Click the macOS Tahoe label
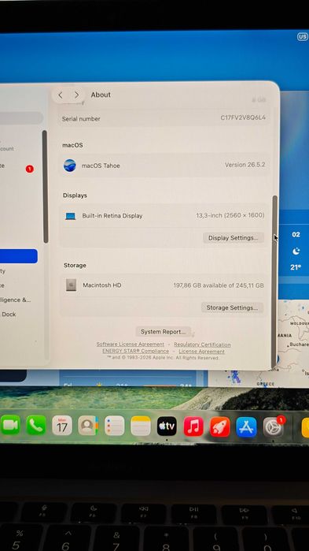The width and height of the screenshot is (309, 551). coord(101,166)
